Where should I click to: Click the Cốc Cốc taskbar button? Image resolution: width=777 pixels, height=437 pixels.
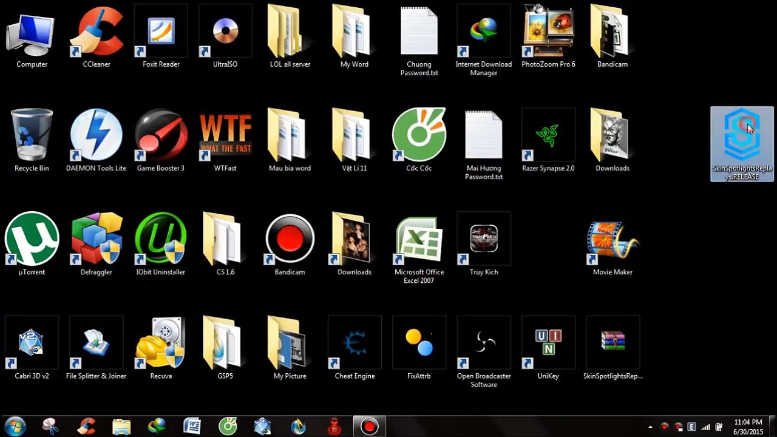pyautogui.click(x=228, y=426)
